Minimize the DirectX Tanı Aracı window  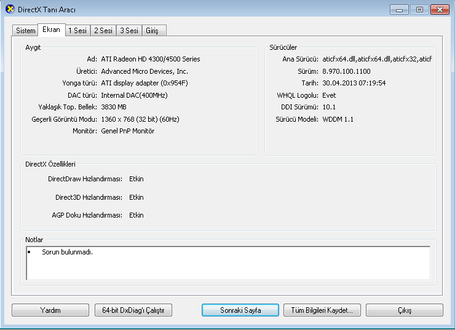point(399,10)
